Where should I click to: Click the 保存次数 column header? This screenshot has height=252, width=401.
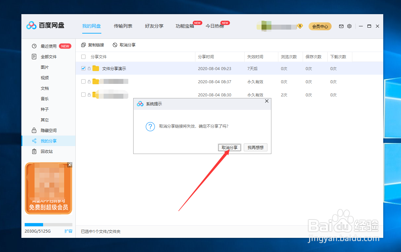(313, 57)
